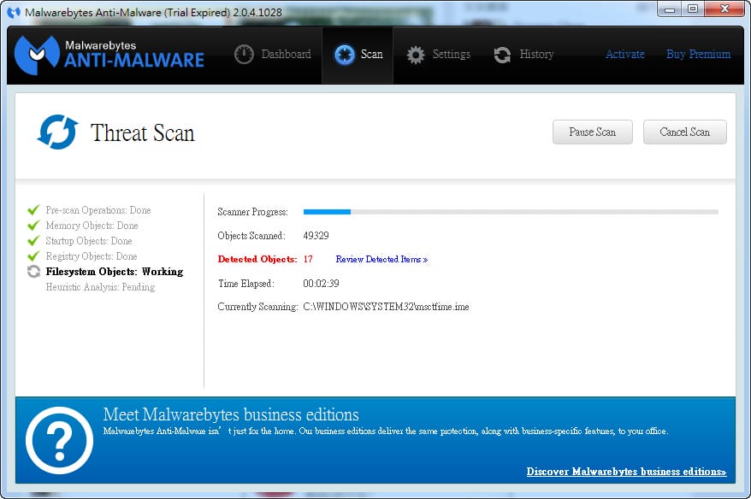Viewport: 751px width, 499px height.
Task: Click the Dashboard gauge icon
Action: click(x=244, y=55)
